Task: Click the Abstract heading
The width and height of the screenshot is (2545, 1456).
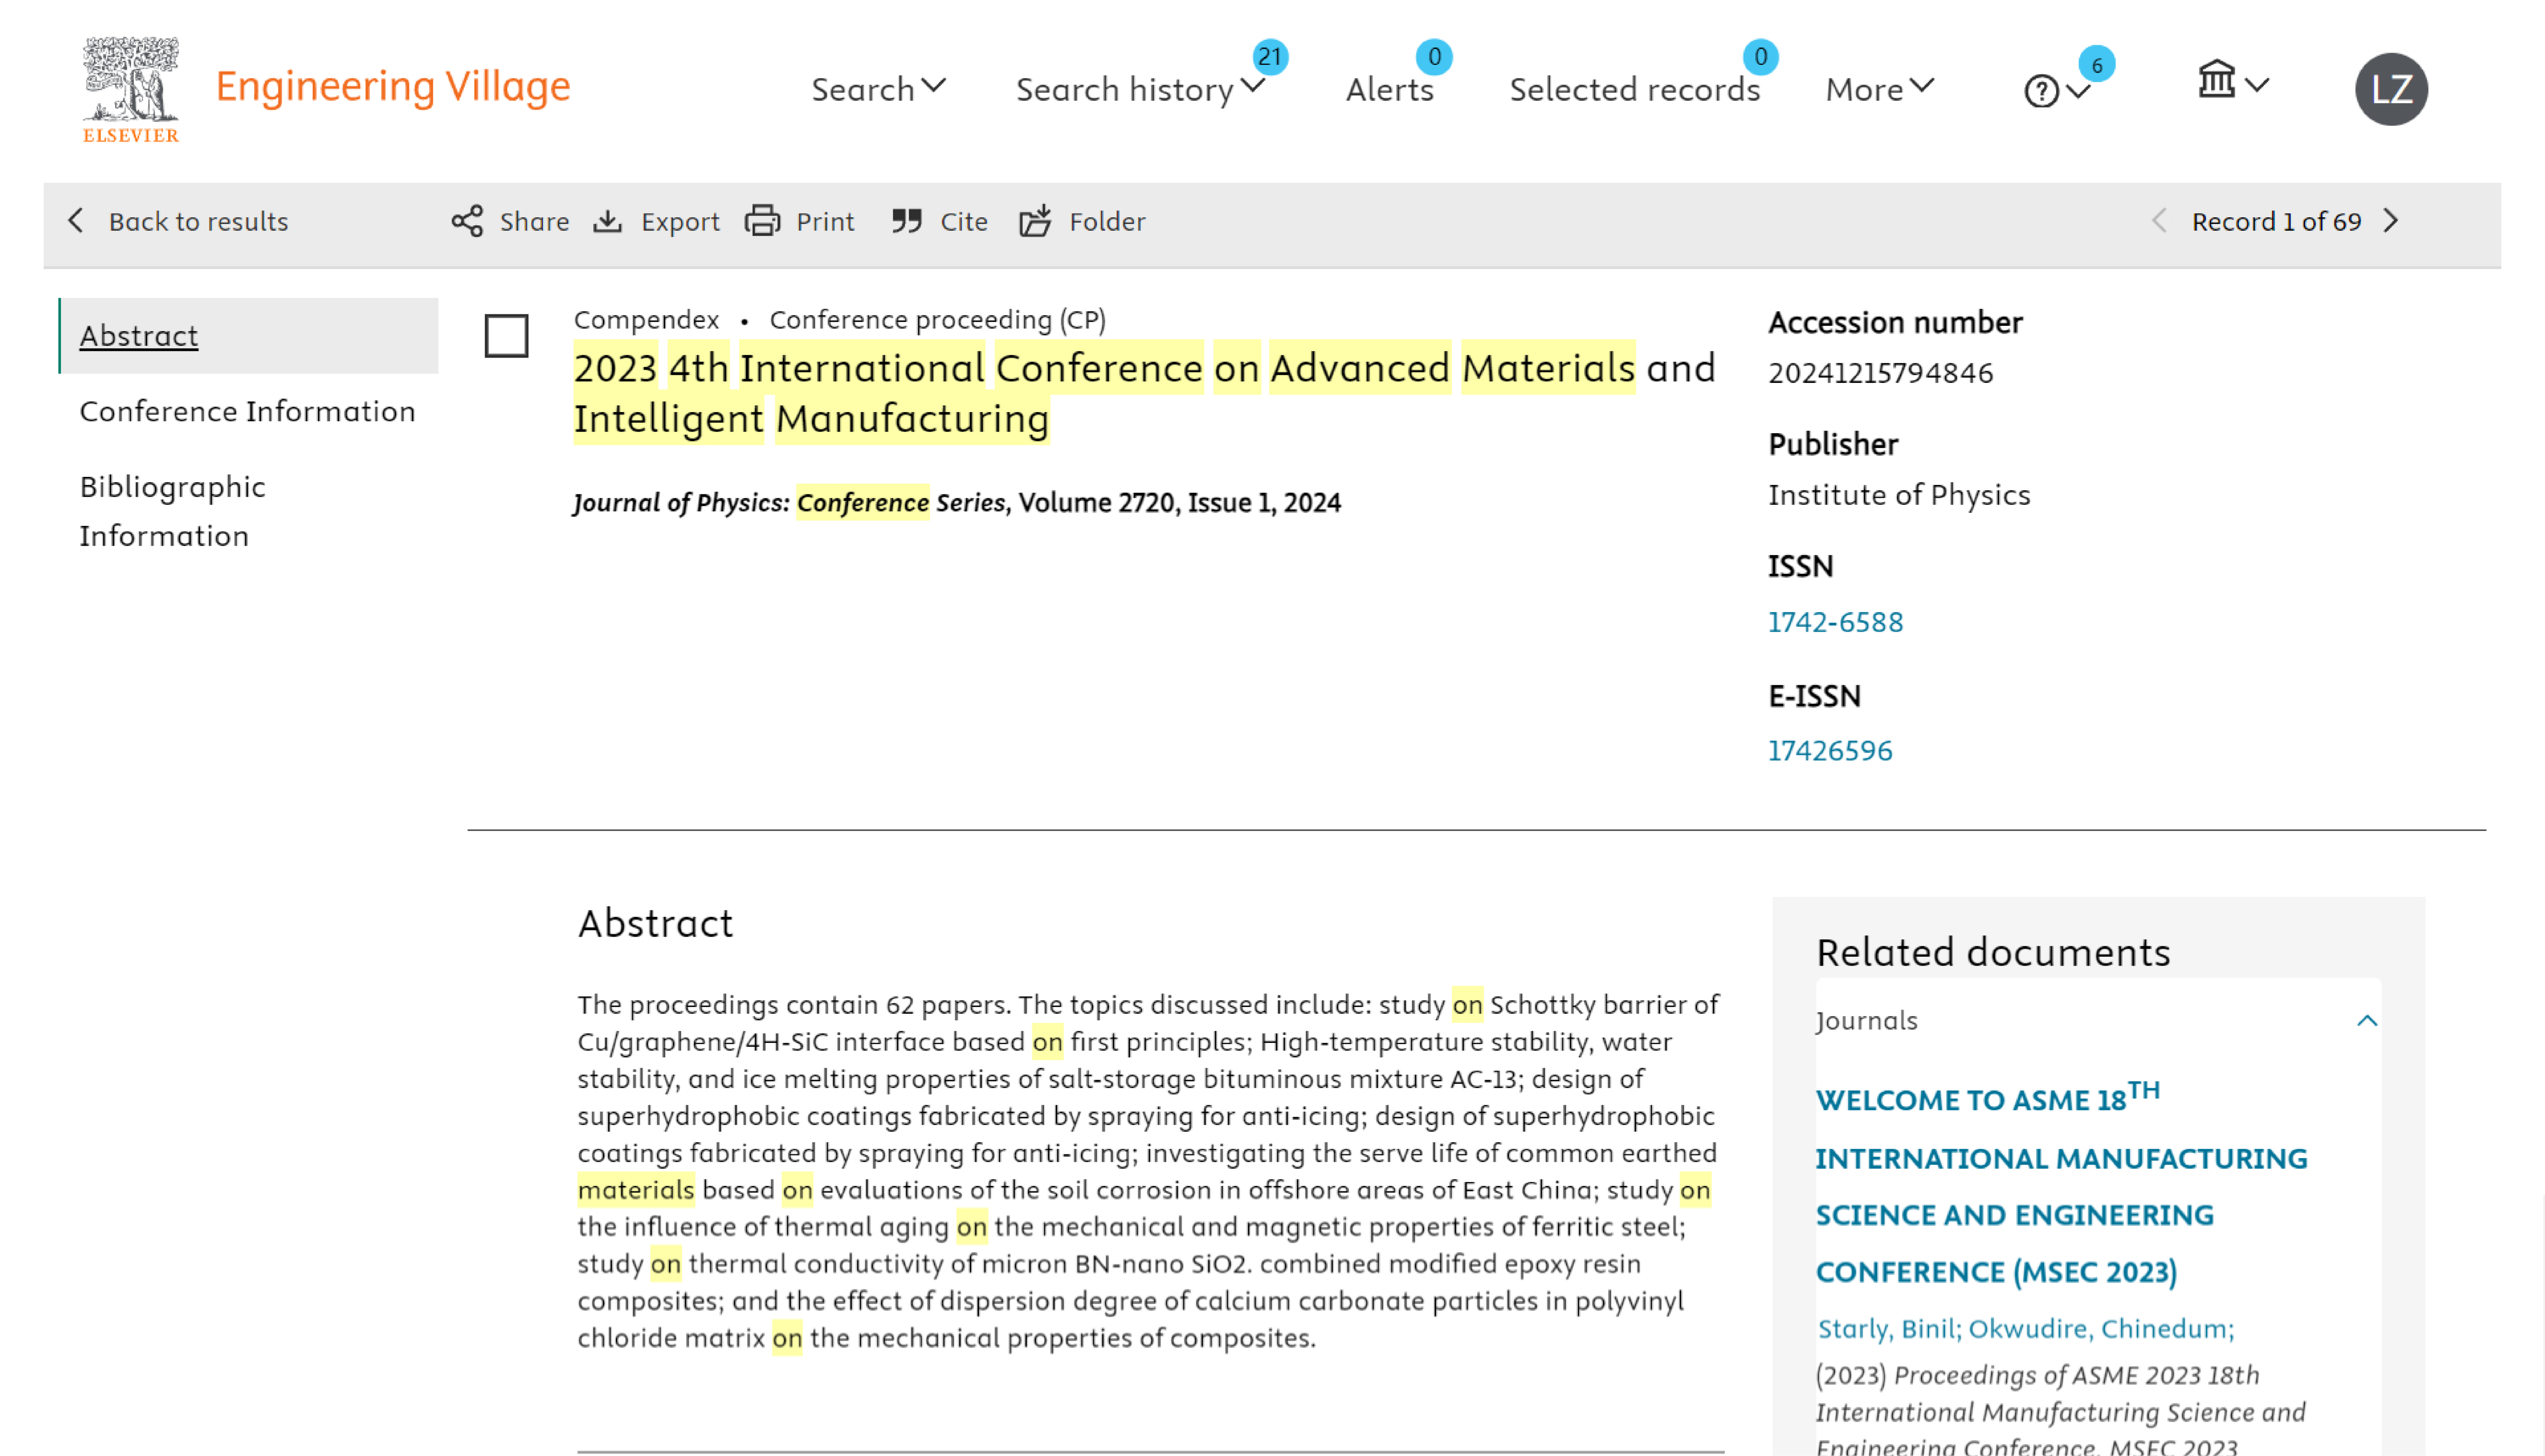Action: (656, 923)
